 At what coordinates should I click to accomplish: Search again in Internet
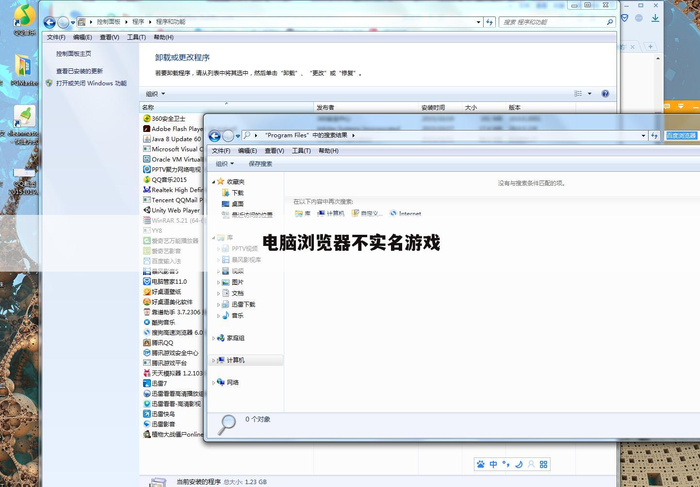(x=406, y=213)
